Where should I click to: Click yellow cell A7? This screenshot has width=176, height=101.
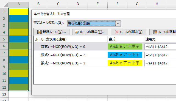pyautogui.click(x=18, y=53)
